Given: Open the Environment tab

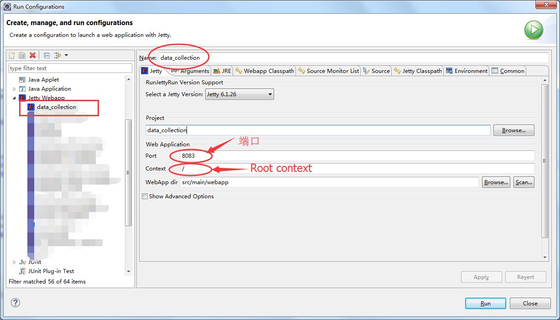Looking at the screenshot, I should click(467, 71).
